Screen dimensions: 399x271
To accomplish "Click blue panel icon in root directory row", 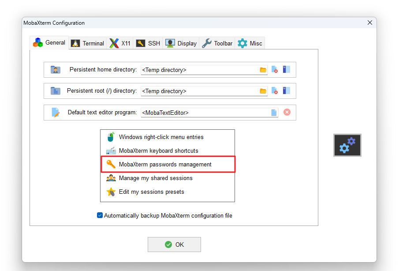I will 287,90.
